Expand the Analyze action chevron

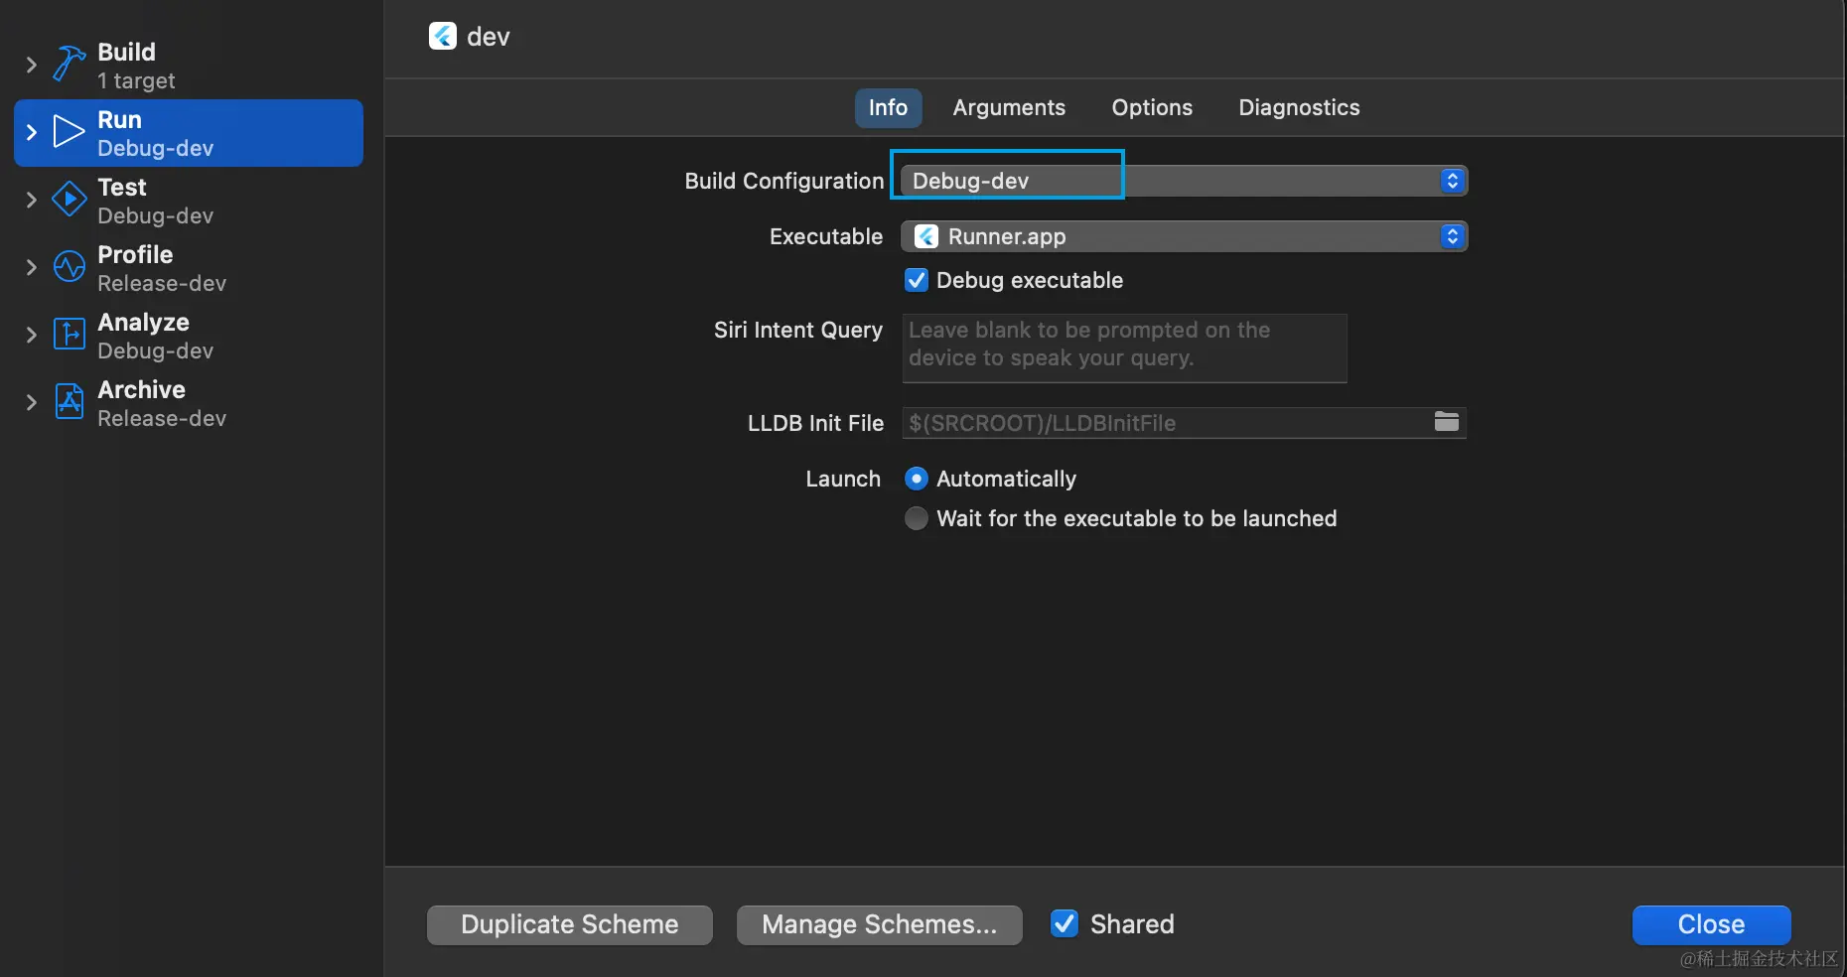[x=31, y=335]
